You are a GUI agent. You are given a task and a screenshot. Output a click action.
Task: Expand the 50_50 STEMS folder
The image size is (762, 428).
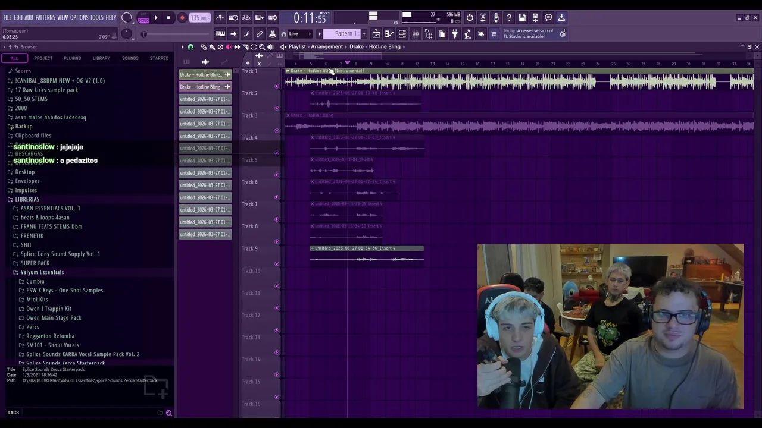tap(31, 99)
